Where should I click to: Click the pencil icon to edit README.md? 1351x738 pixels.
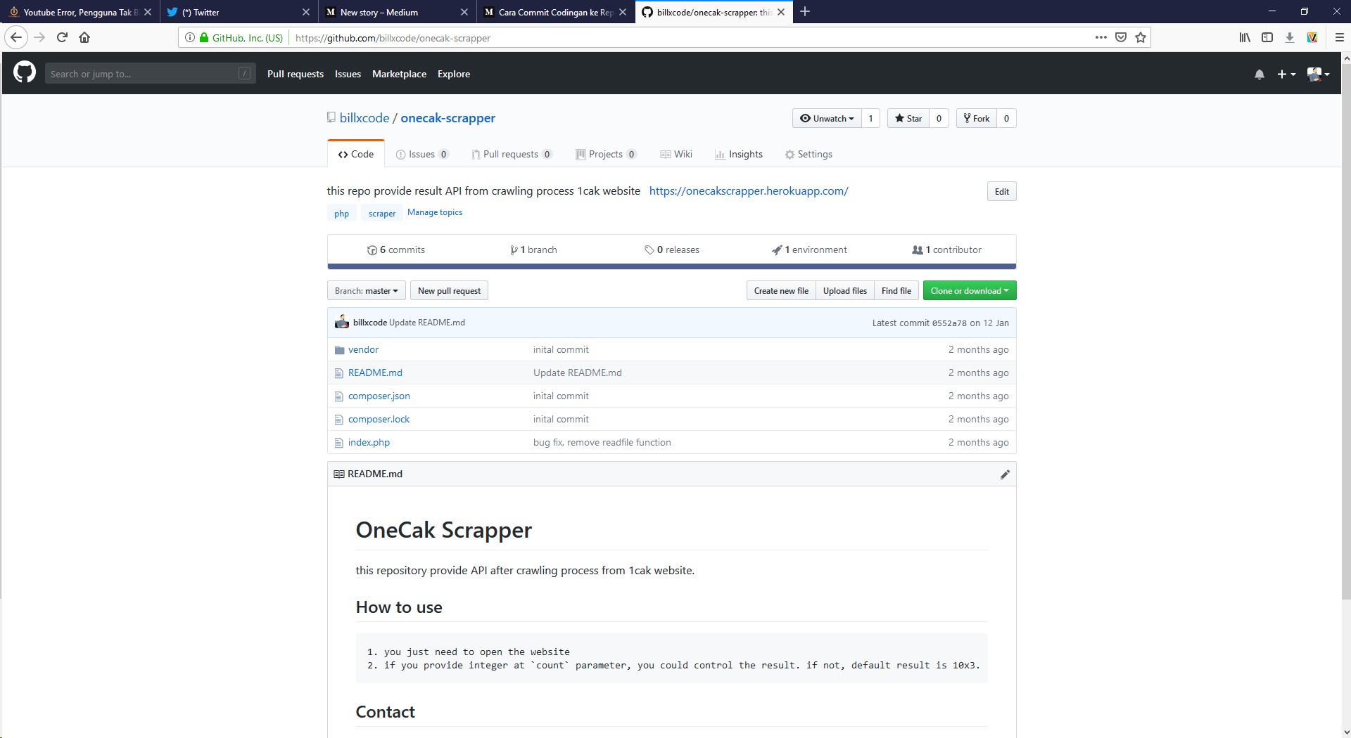pos(1005,474)
